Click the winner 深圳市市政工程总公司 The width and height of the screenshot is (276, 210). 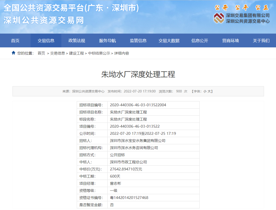click(x=129, y=162)
